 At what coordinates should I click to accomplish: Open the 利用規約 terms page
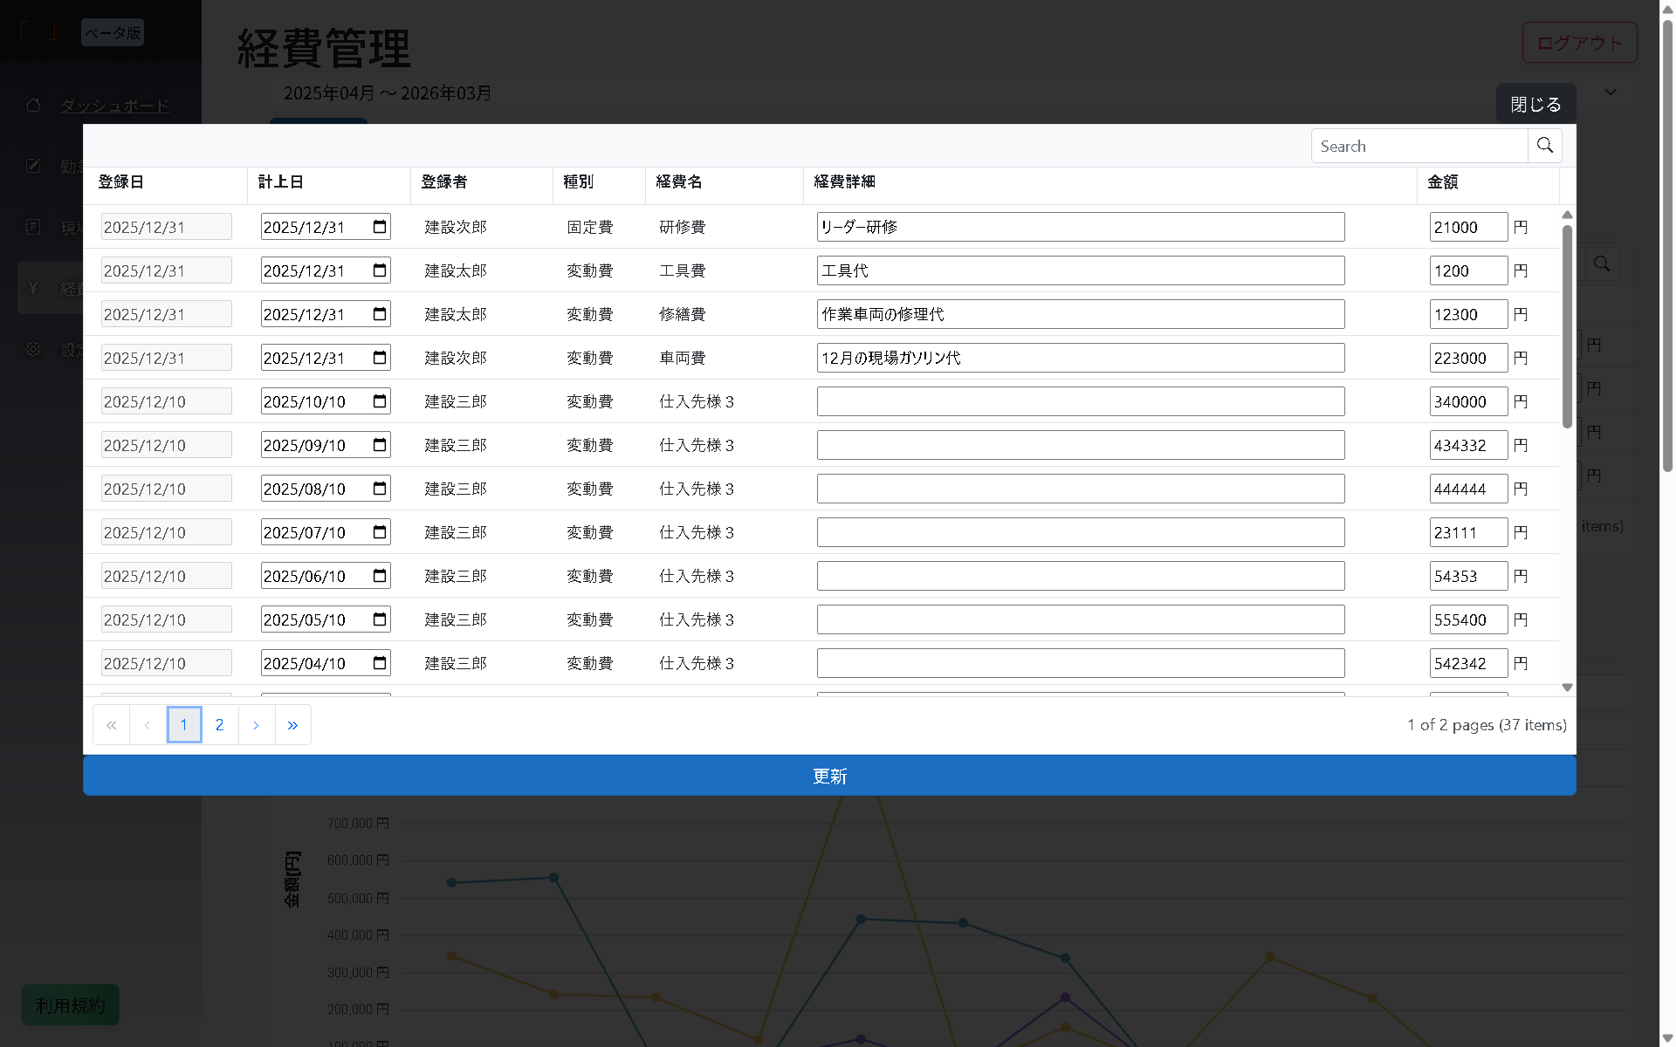pos(70,1004)
